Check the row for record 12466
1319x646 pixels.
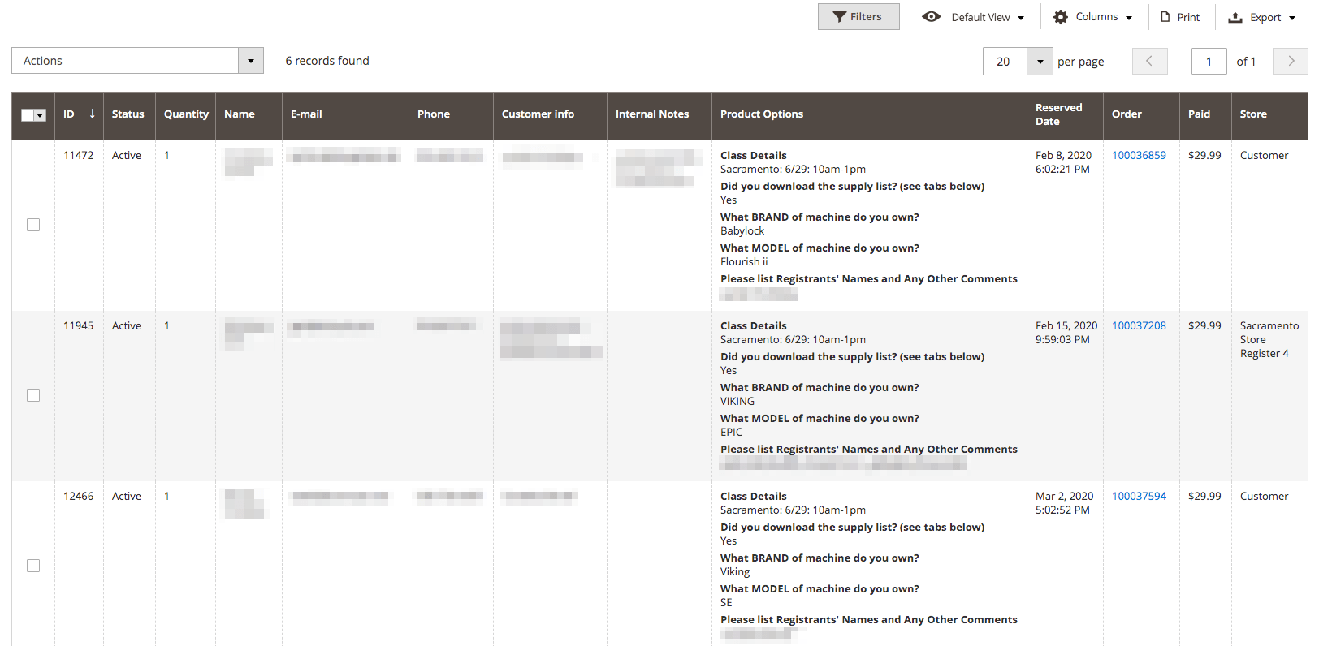click(x=33, y=566)
